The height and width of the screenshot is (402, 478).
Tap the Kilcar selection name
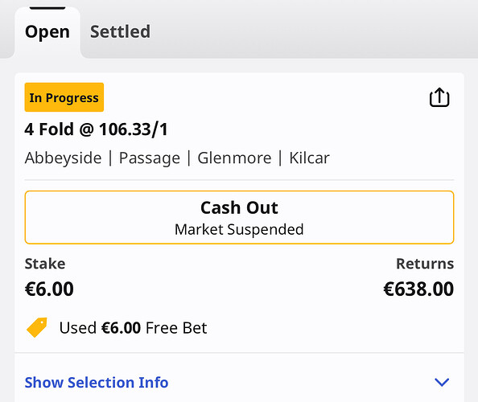[x=310, y=158]
